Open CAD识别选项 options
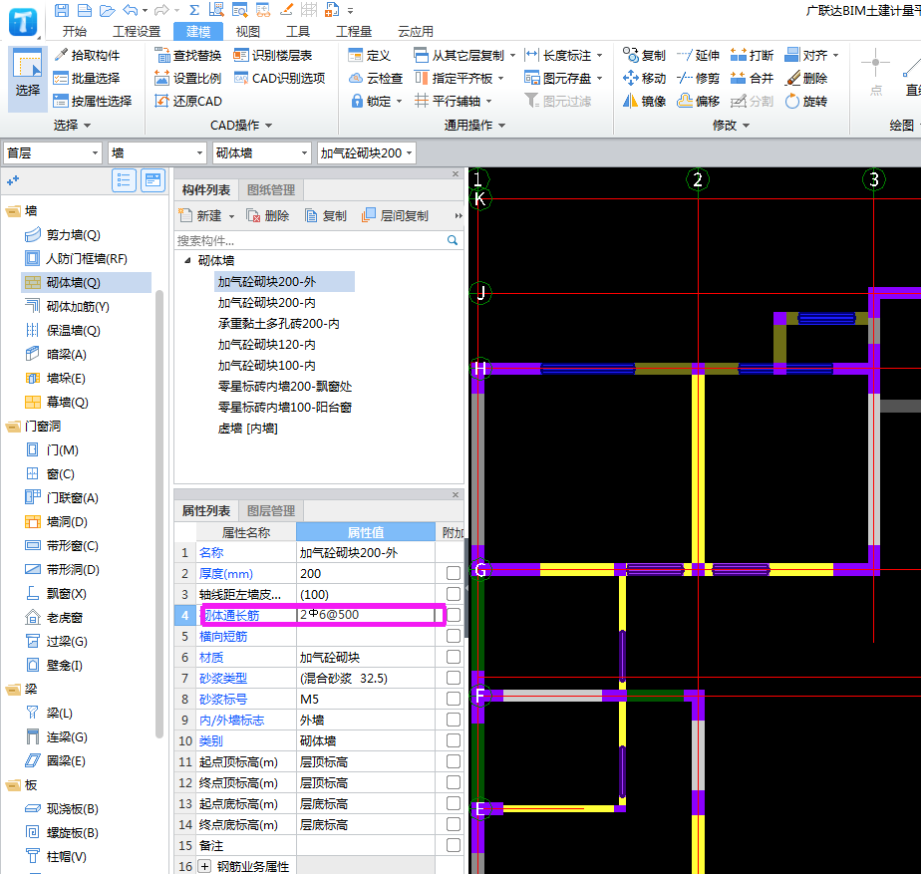This screenshot has width=921, height=874. pos(279,78)
